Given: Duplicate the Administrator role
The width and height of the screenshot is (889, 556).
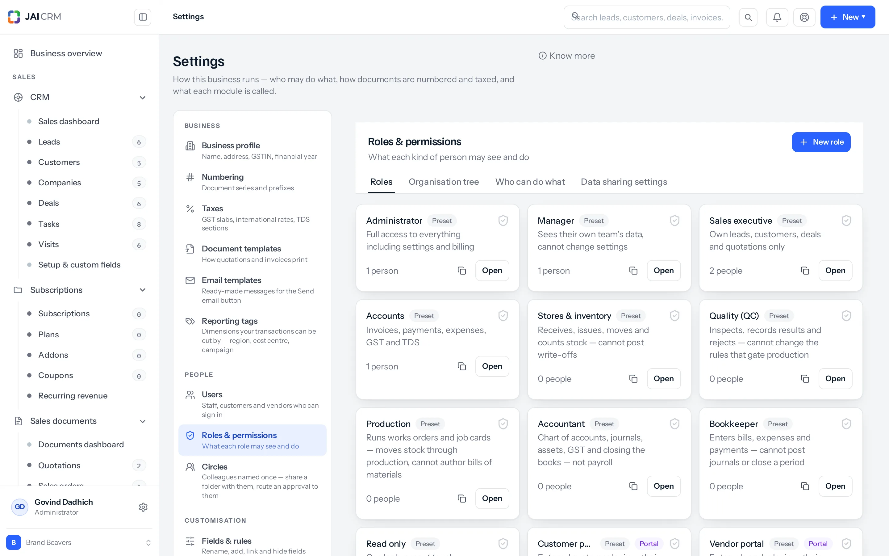Looking at the screenshot, I should 462,271.
